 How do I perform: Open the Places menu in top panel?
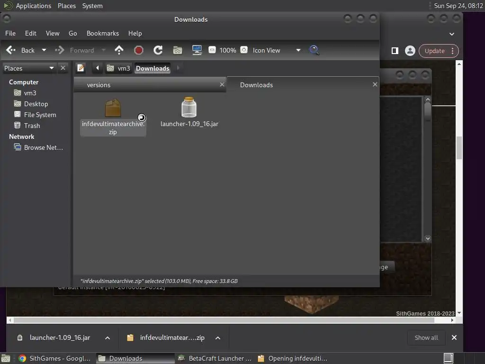[x=67, y=6]
